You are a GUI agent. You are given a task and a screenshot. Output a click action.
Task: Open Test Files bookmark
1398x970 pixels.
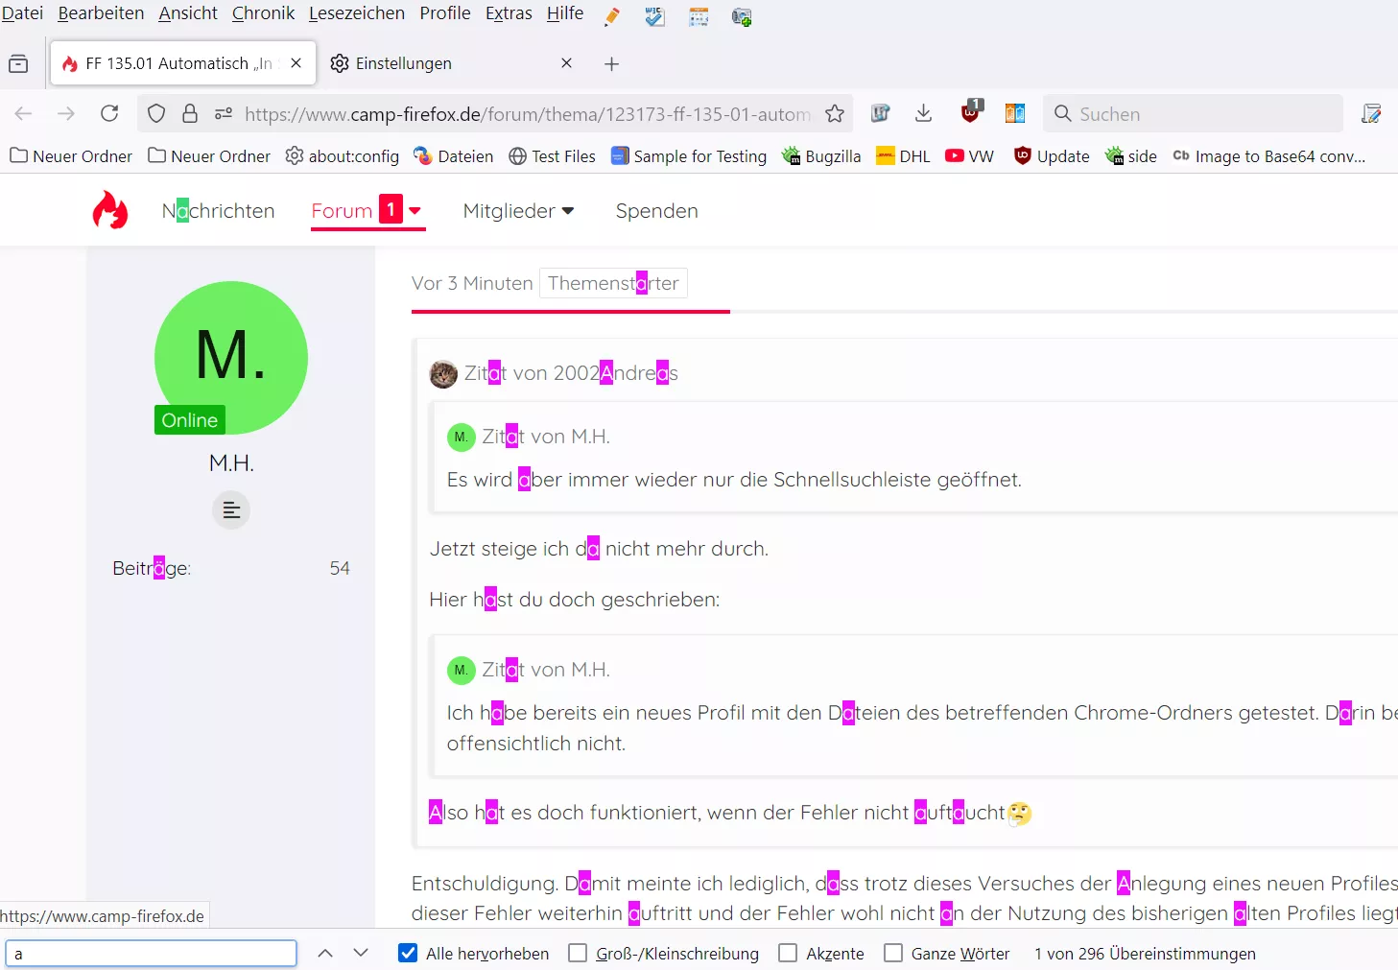552,156
